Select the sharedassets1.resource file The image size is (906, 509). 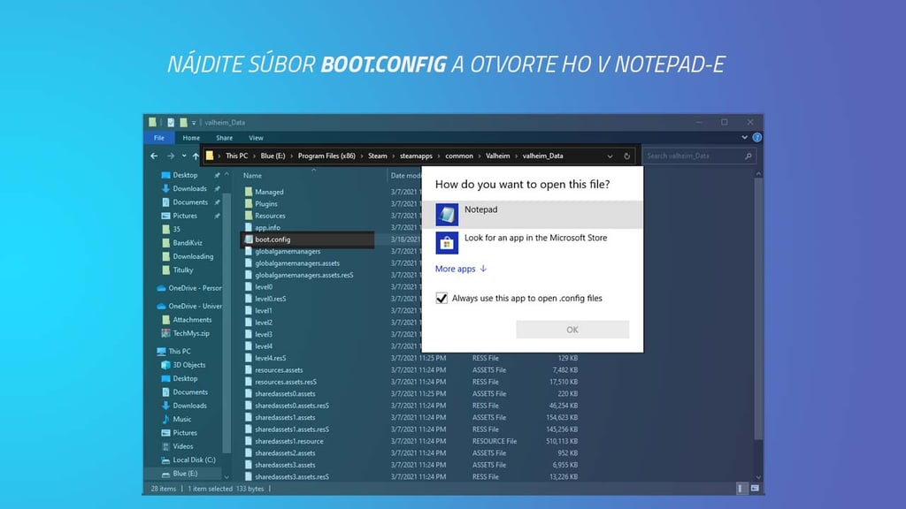click(289, 441)
